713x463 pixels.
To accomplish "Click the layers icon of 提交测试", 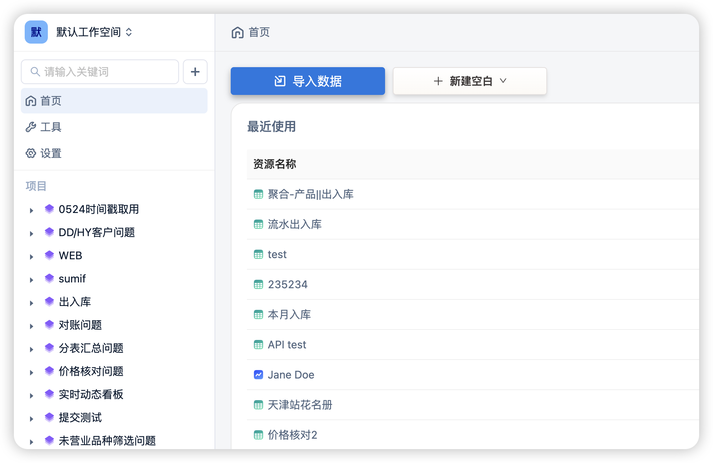I will pos(49,417).
